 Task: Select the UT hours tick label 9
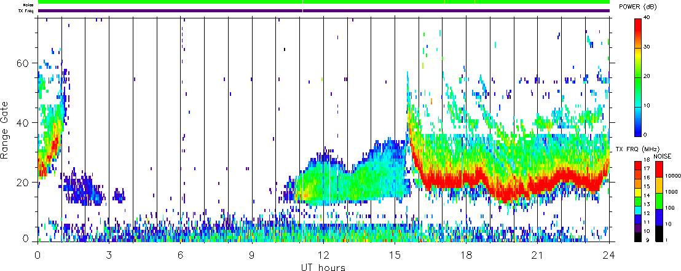point(252,254)
